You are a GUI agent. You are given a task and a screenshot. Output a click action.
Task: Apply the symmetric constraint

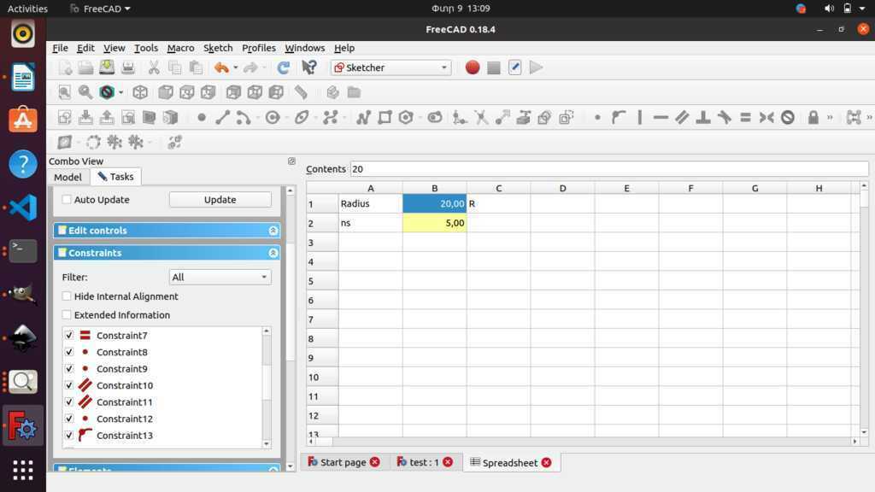(x=766, y=117)
